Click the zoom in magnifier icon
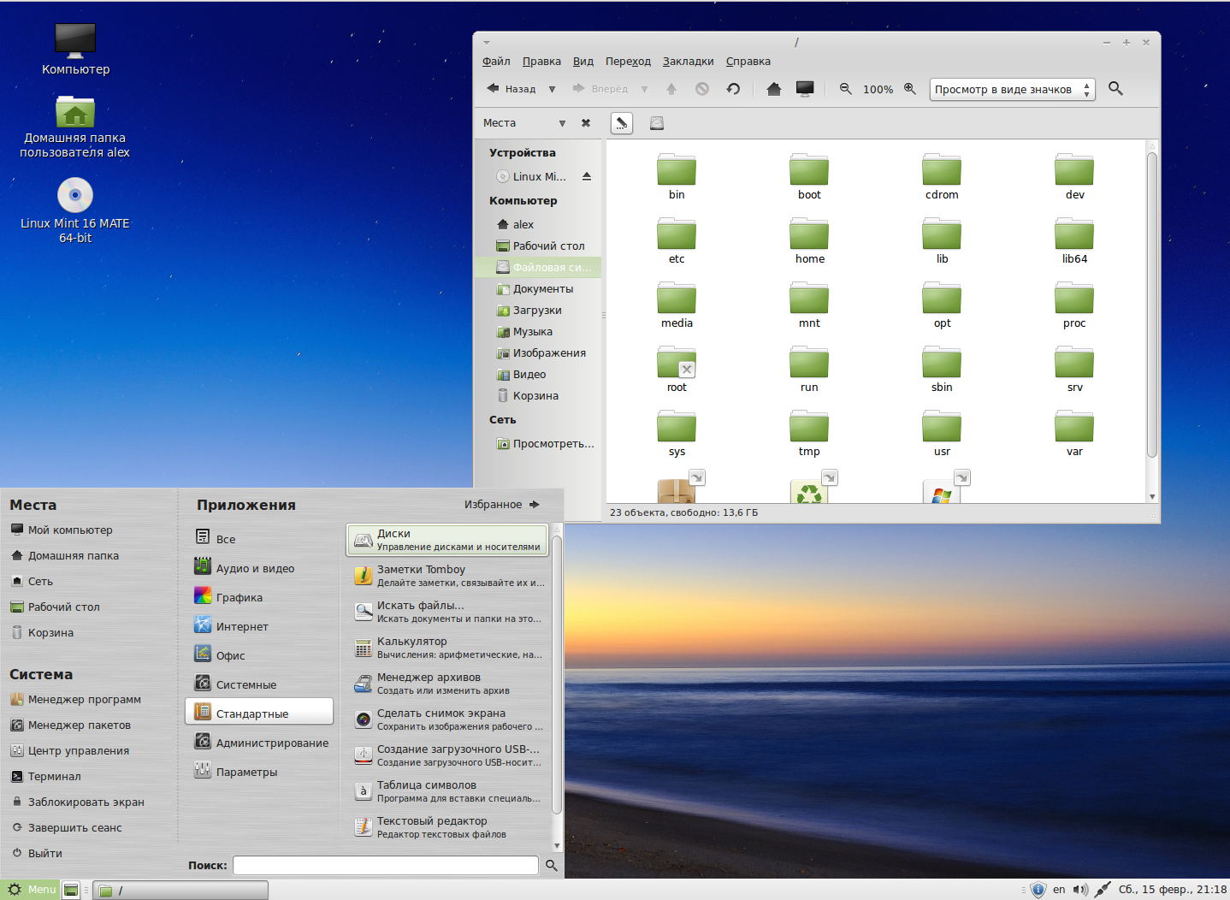 [910, 89]
